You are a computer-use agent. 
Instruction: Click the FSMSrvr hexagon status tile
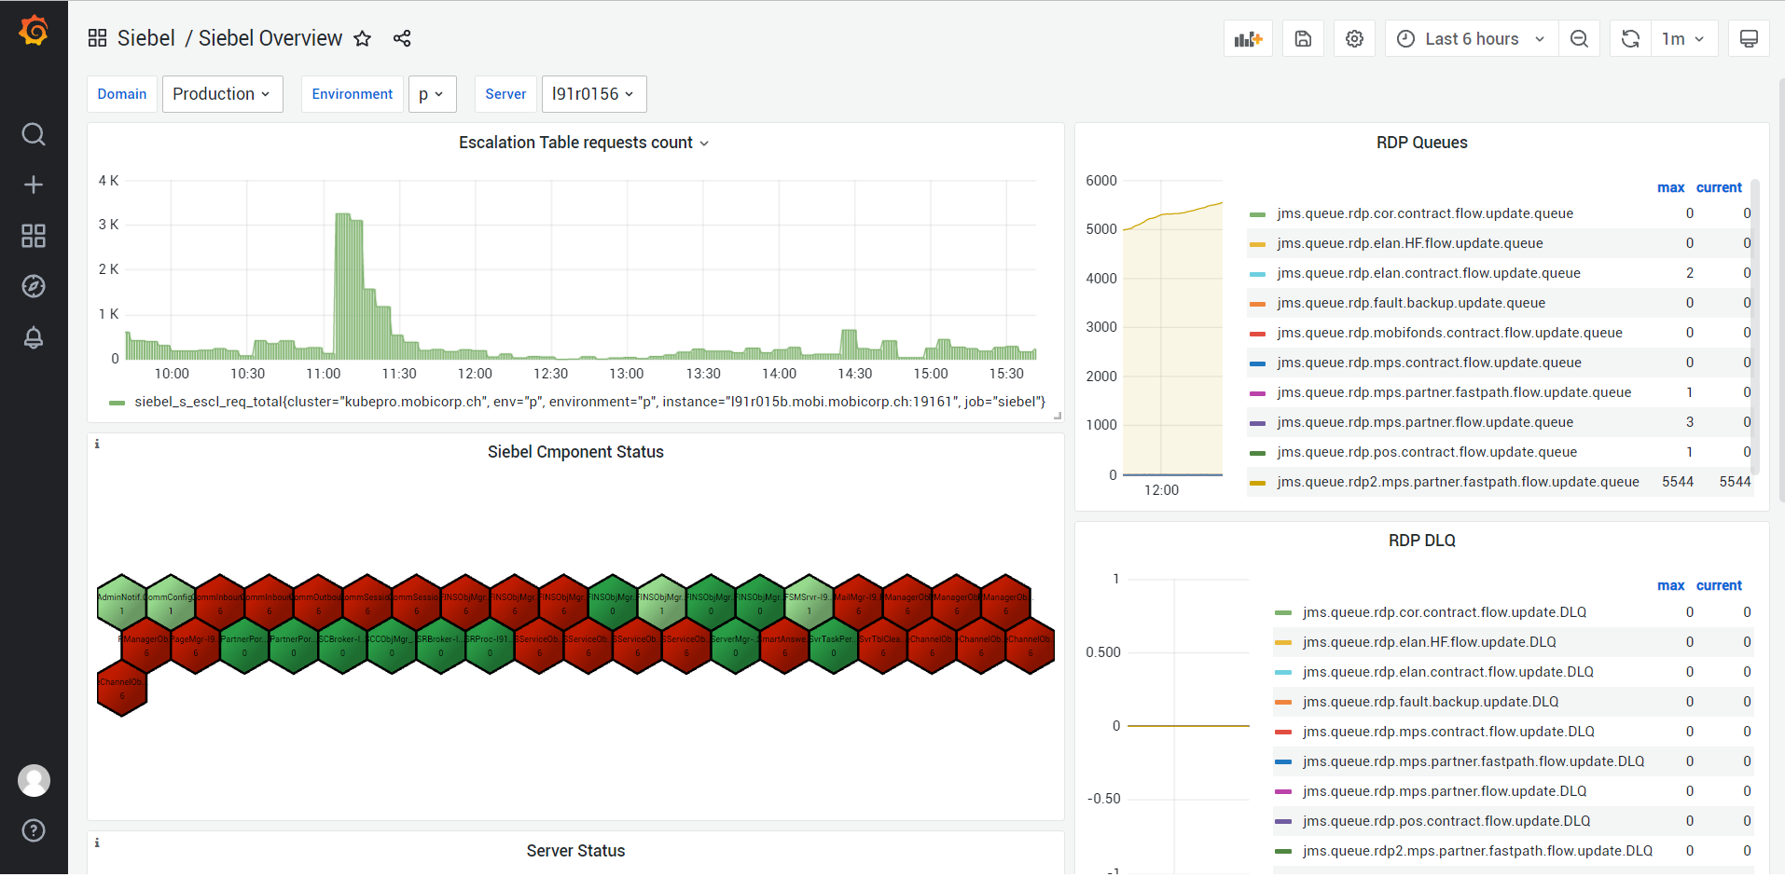809,602
